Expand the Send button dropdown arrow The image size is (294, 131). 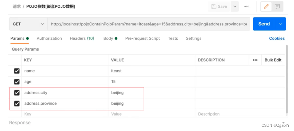point(281,24)
